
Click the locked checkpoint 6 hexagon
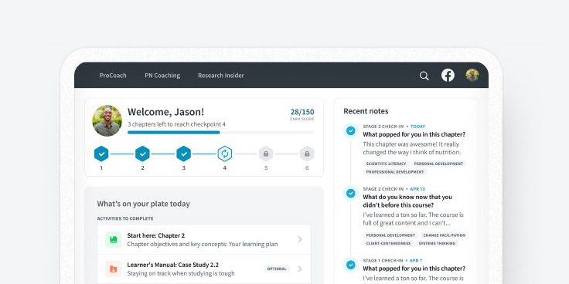307,154
